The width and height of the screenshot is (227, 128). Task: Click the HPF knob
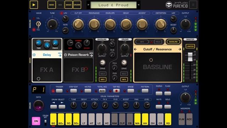(173, 18)
